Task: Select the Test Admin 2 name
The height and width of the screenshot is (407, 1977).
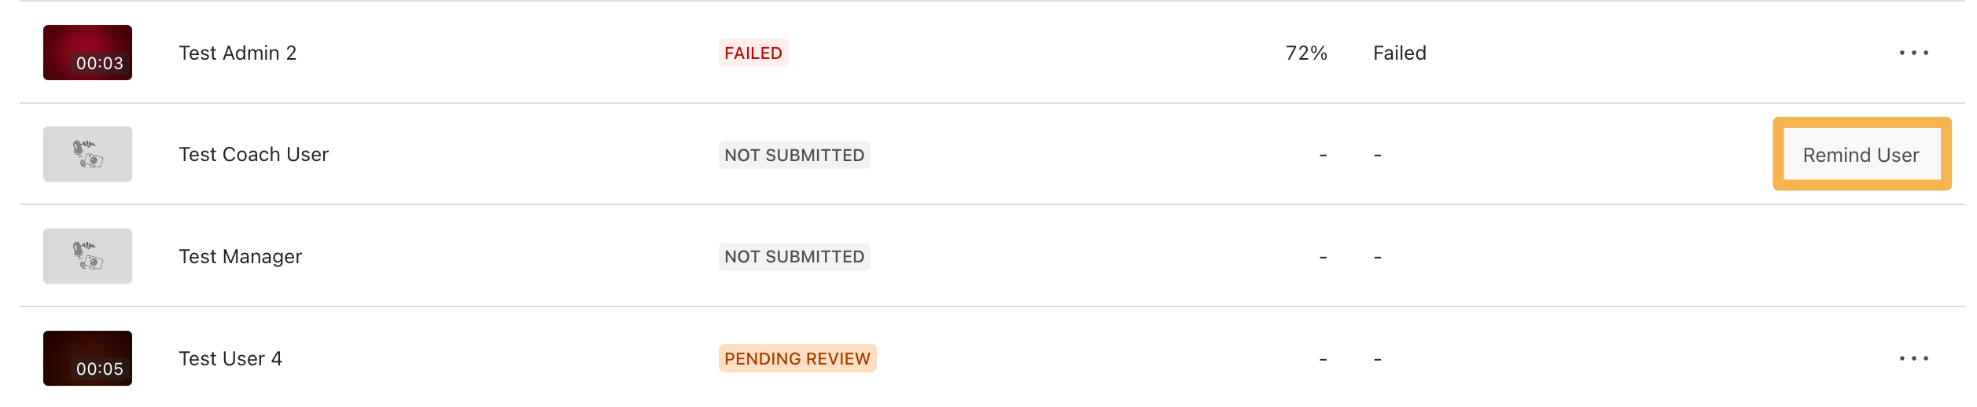Action: coord(237,53)
